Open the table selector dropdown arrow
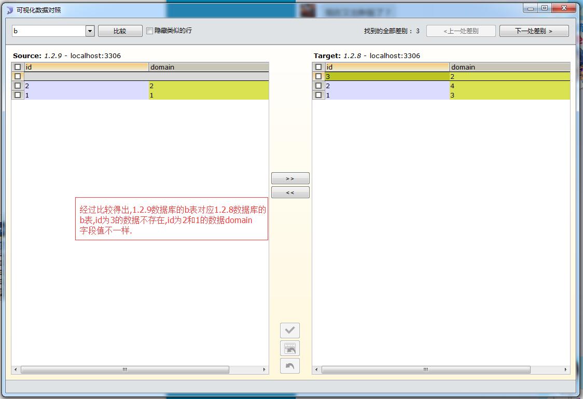This screenshot has height=399, width=583. (90, 31)
